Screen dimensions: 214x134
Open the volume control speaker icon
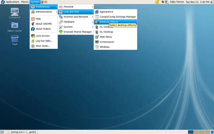click(x=212, y=2)
